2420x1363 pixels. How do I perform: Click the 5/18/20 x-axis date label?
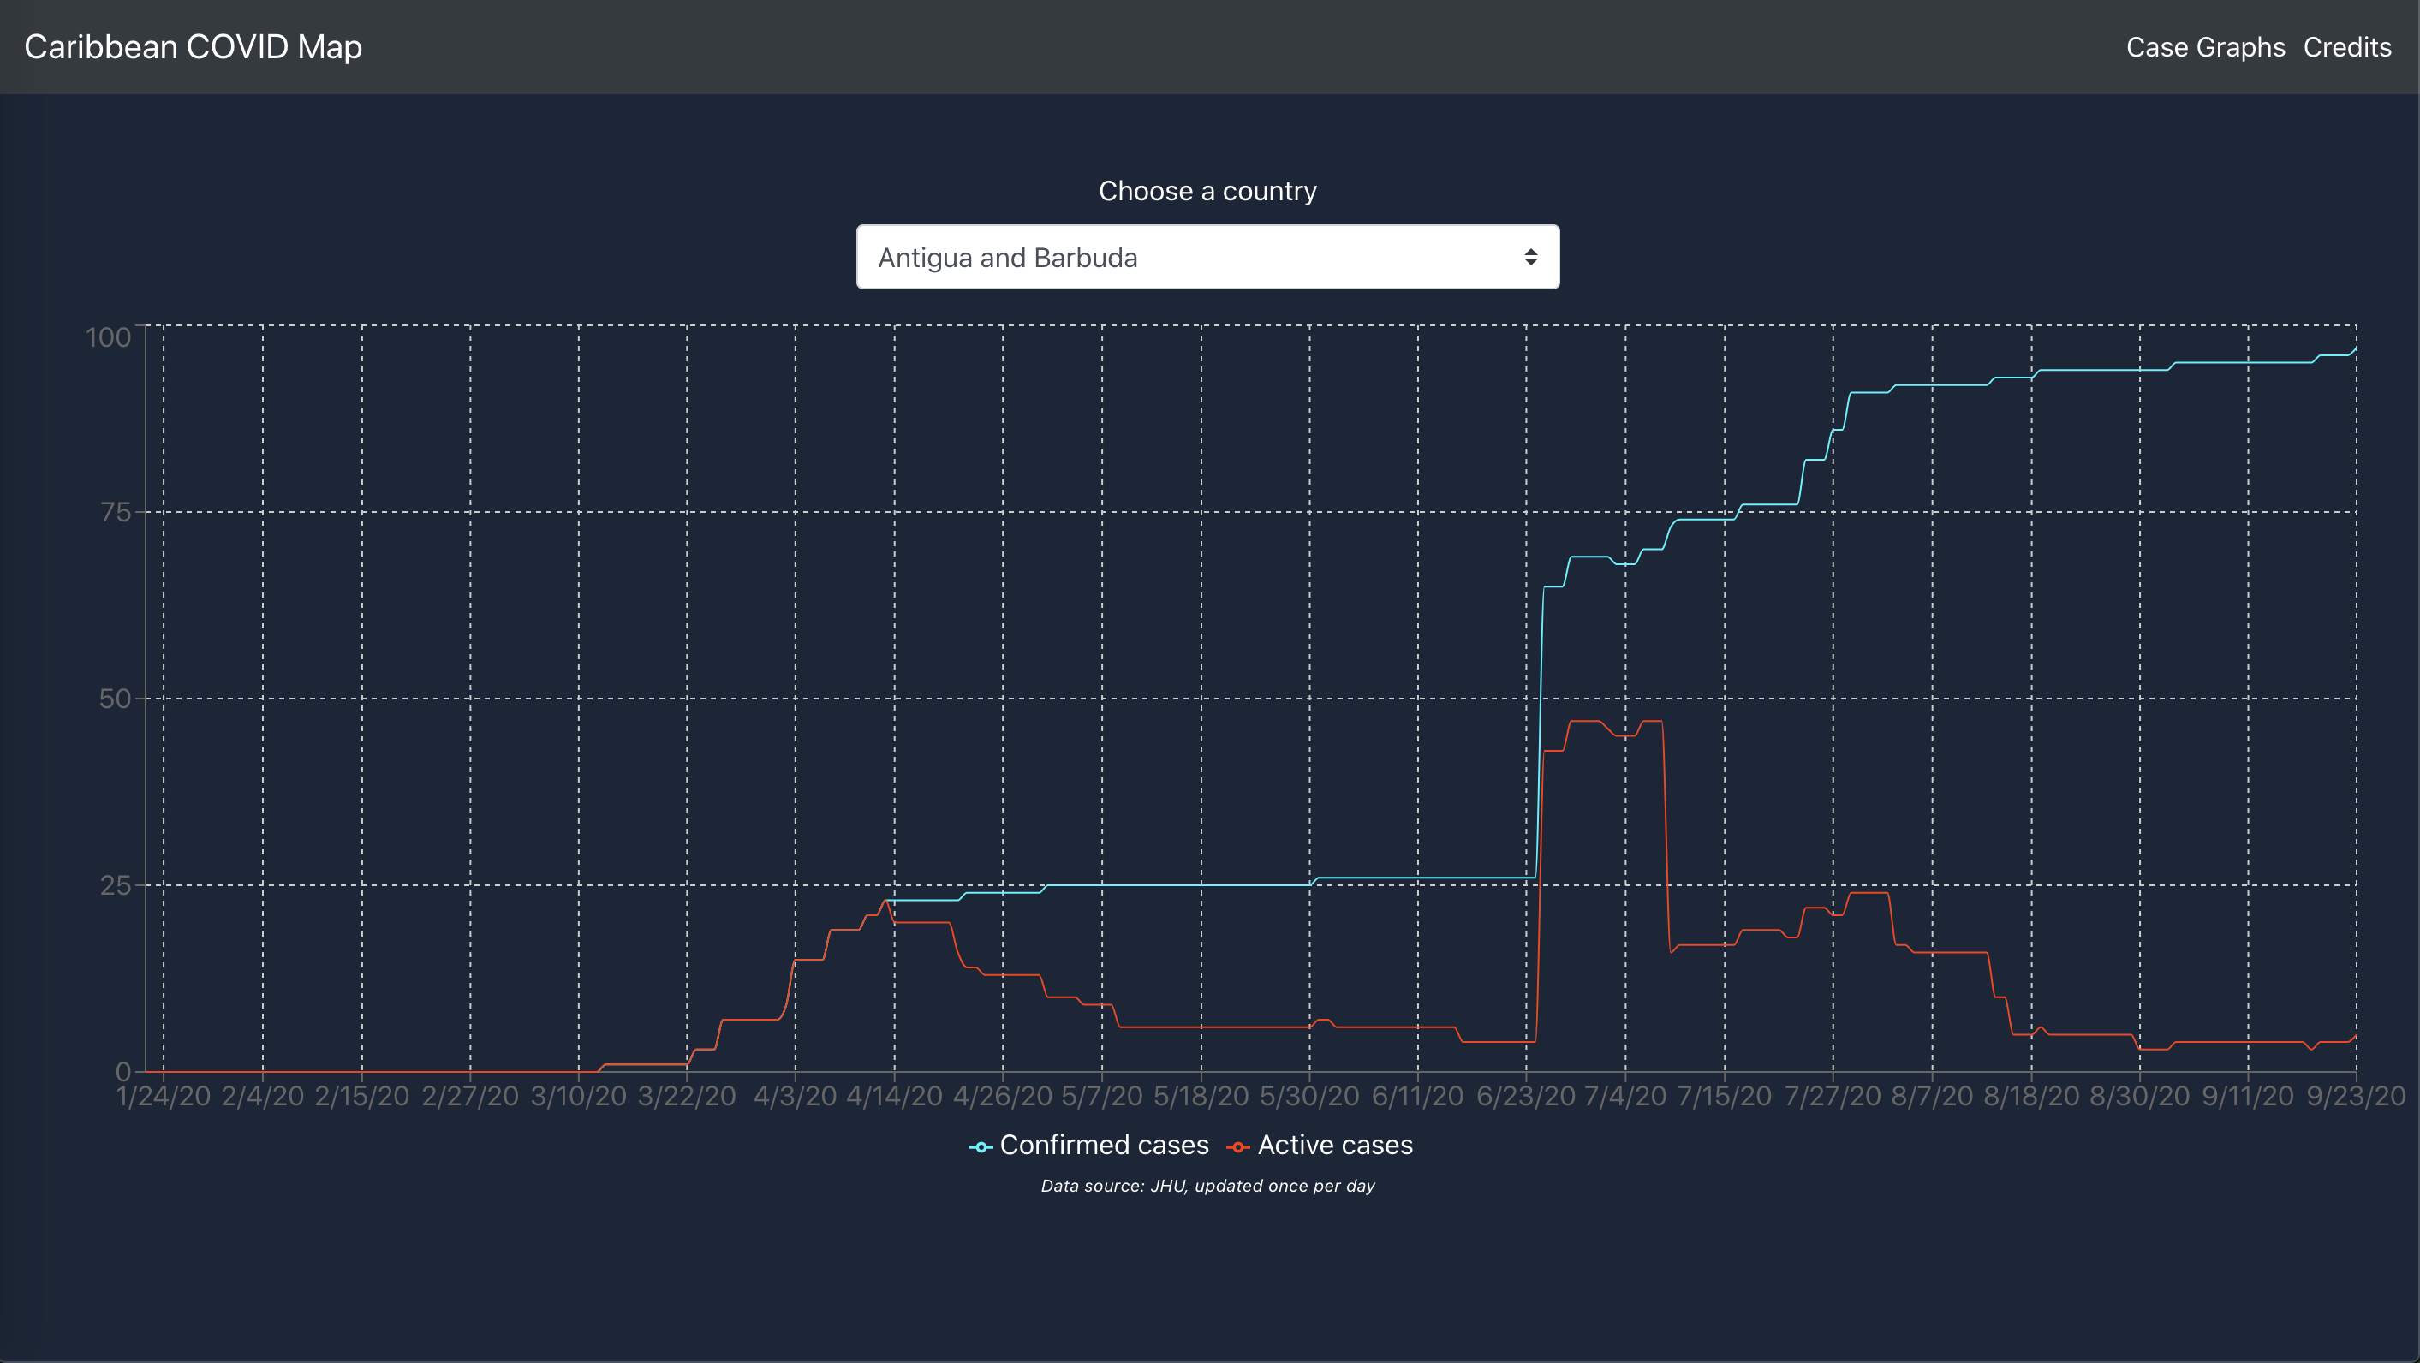tap(1201, 1096)
